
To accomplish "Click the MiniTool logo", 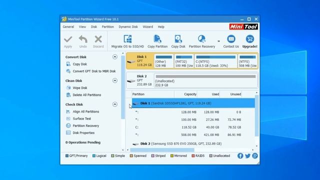I will click(243, 26).
